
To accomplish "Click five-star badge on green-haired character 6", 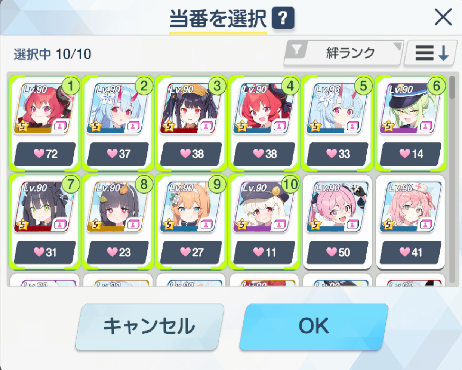I will [388, 126].
